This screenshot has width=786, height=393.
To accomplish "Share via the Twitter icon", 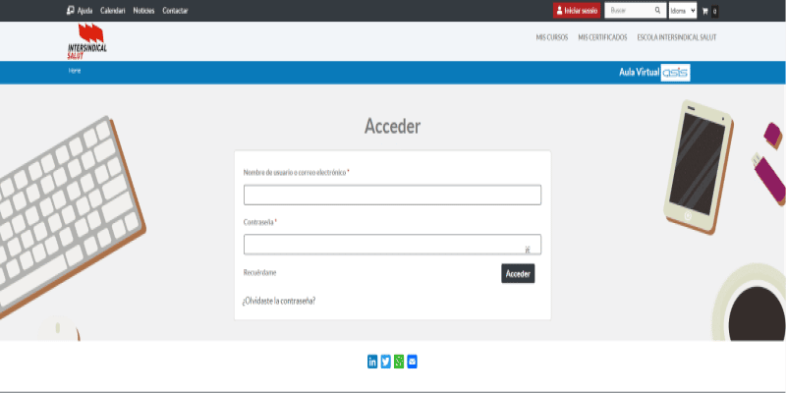I will [385, 362].
